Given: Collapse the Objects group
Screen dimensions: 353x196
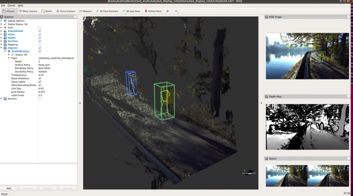Looking at the screenshot, I should pyautogui.click(x=1, y=48).
